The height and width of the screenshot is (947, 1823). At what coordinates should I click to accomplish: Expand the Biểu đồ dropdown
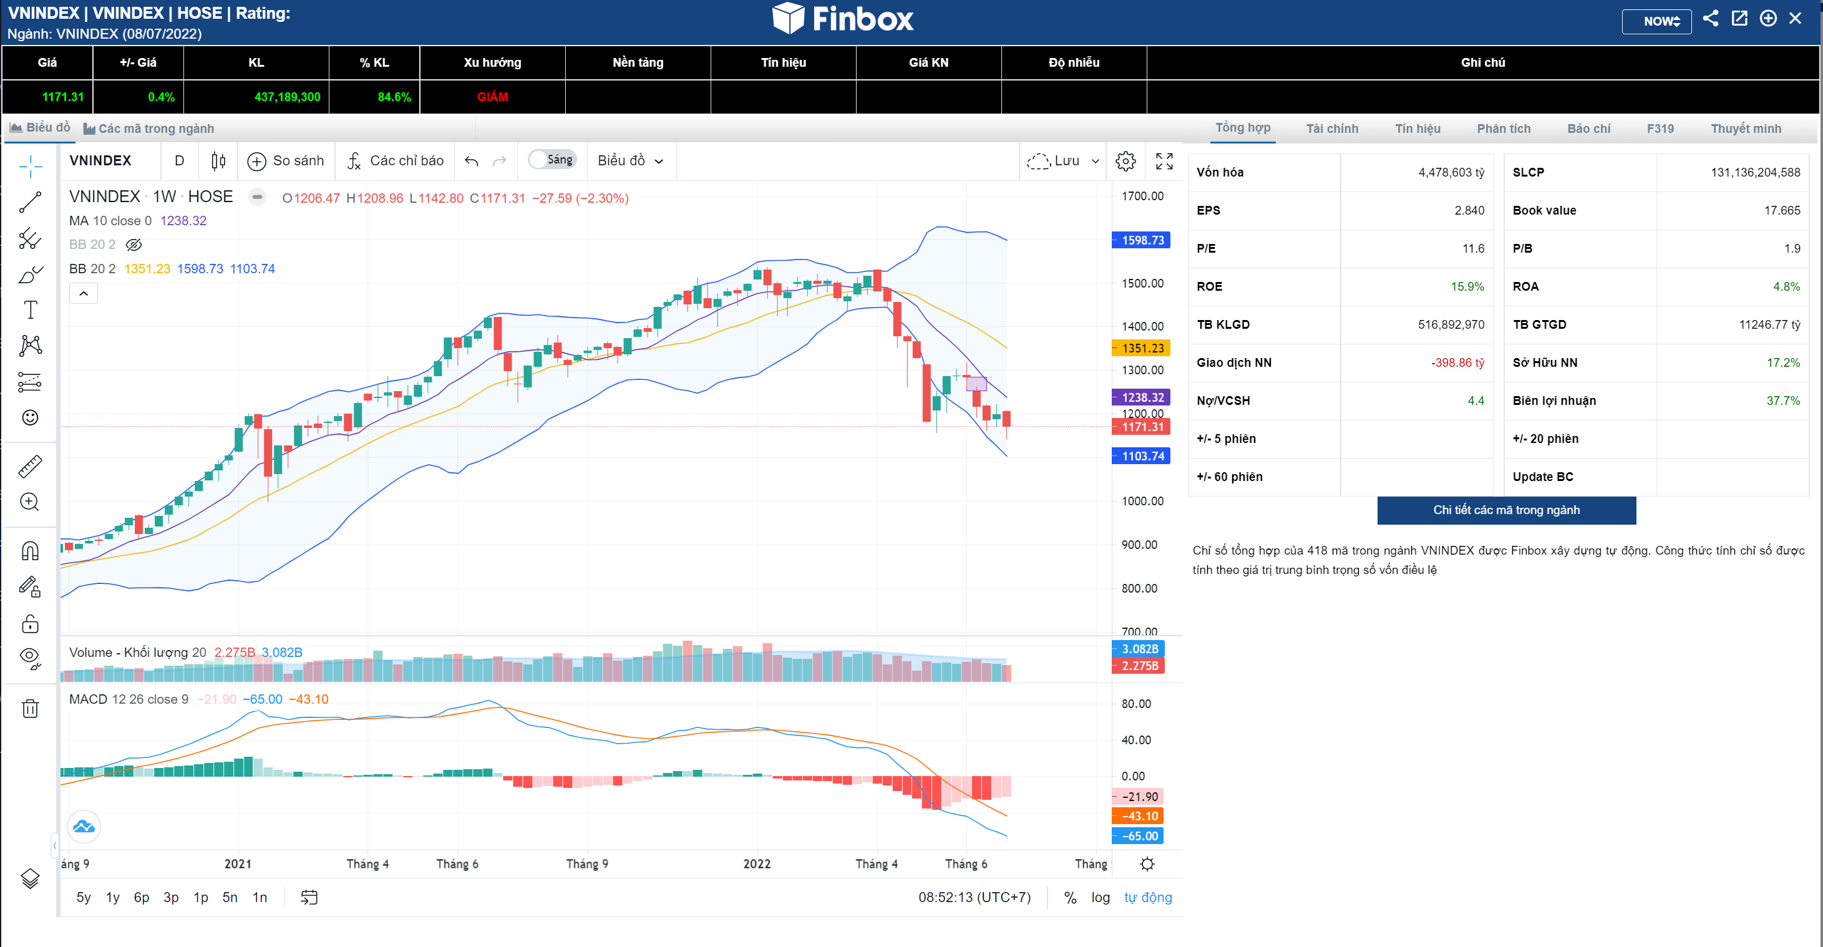[630, 161]
